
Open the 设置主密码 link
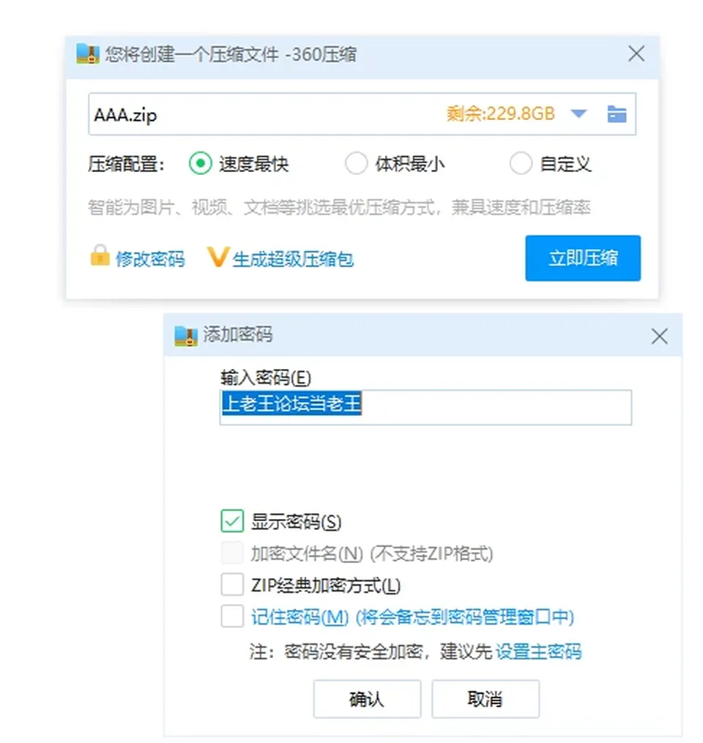click(x=538, y=652)
